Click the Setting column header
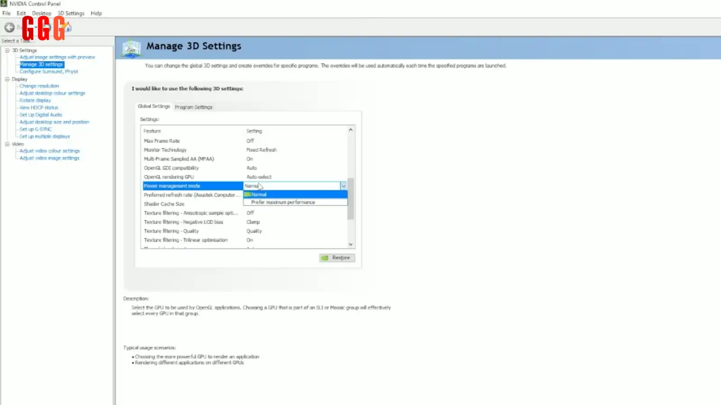The height and width of the screenshot is (405, 721). (254, 131)
